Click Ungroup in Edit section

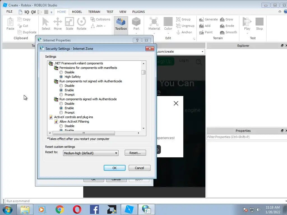[185, 26]
